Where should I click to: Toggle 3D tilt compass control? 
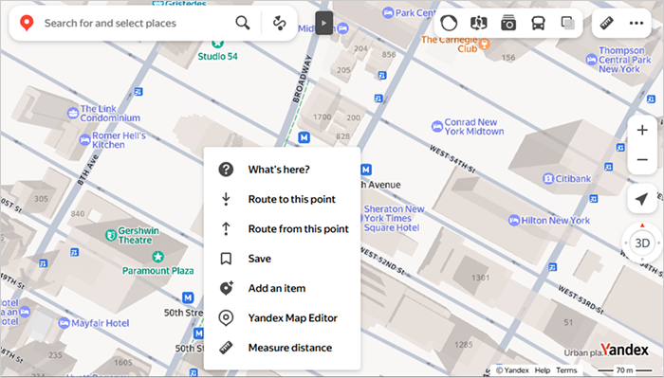[x=642, y=243]
